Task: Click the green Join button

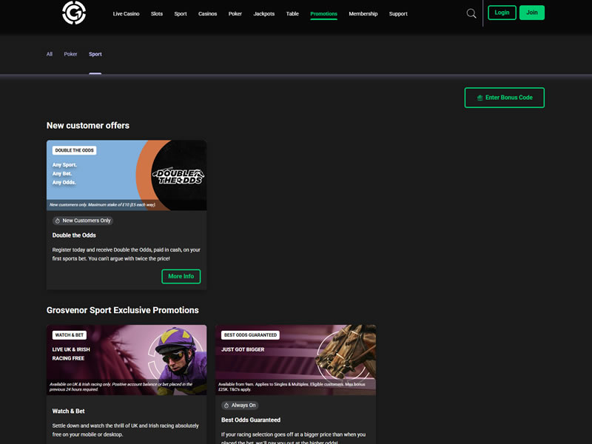Action: [531, 13]
